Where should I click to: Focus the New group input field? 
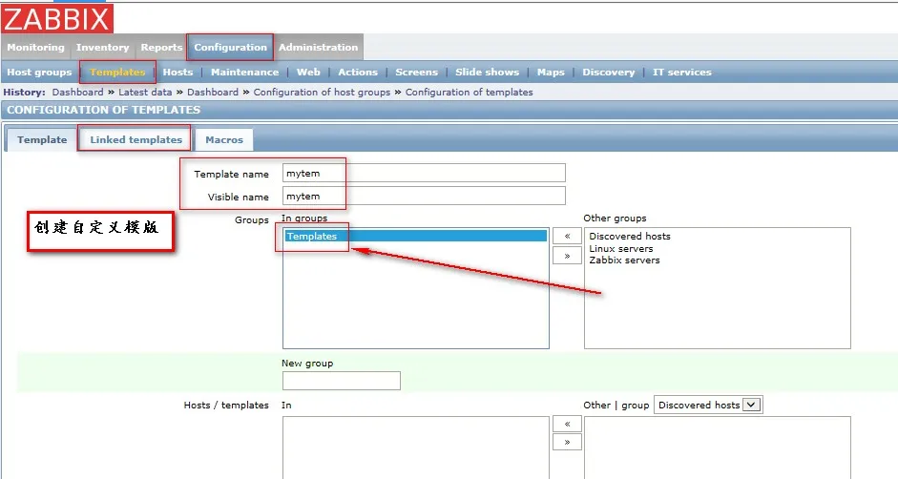[x=342, y=381]
